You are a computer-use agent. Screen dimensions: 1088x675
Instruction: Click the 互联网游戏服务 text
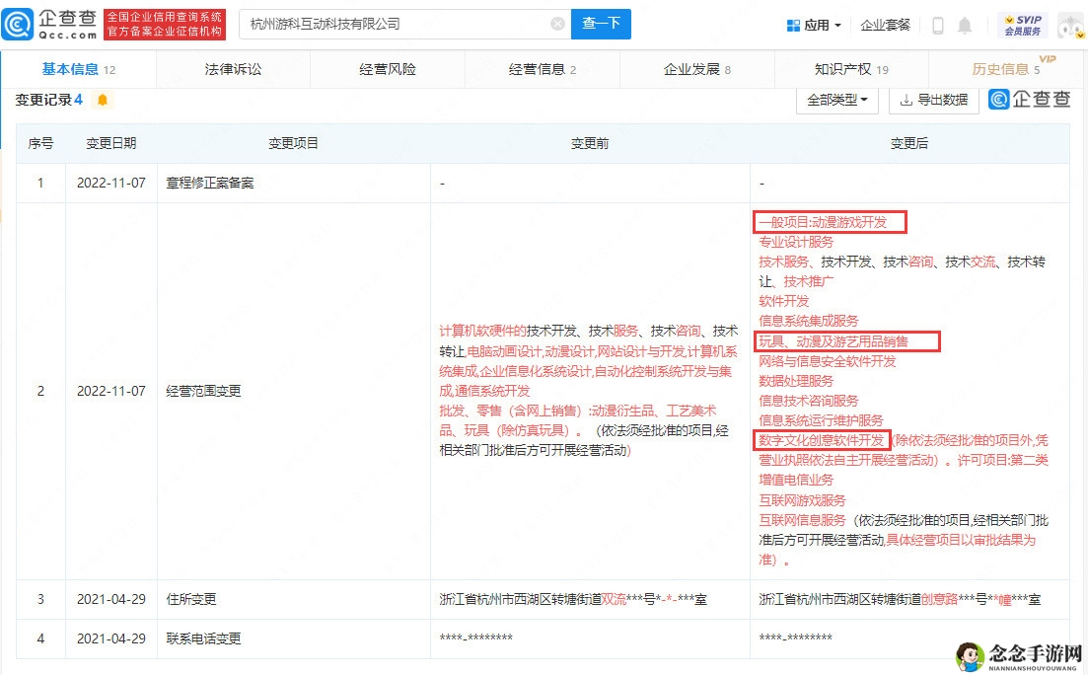(802, 500)
